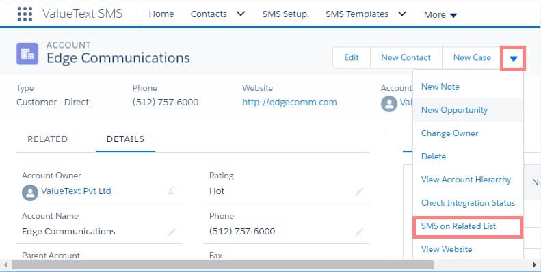The height and width of the screenshot is (272, 541).
Task: Toggle the highlighted actions dropdown arrow
Action: [513, 59]
